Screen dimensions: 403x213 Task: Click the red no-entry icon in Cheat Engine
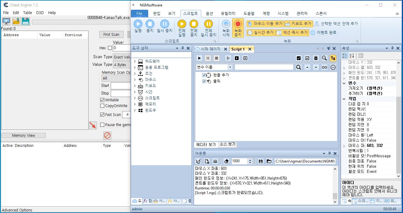point(107,135)
